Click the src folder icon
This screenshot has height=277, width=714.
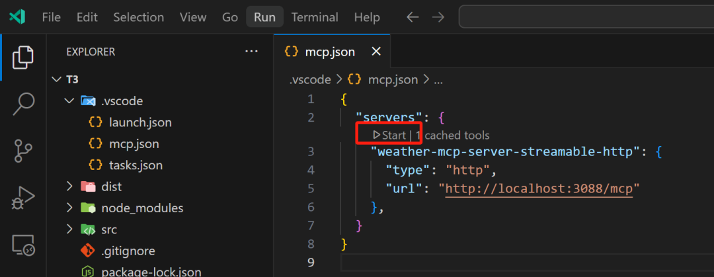click(x=88, y=229)
